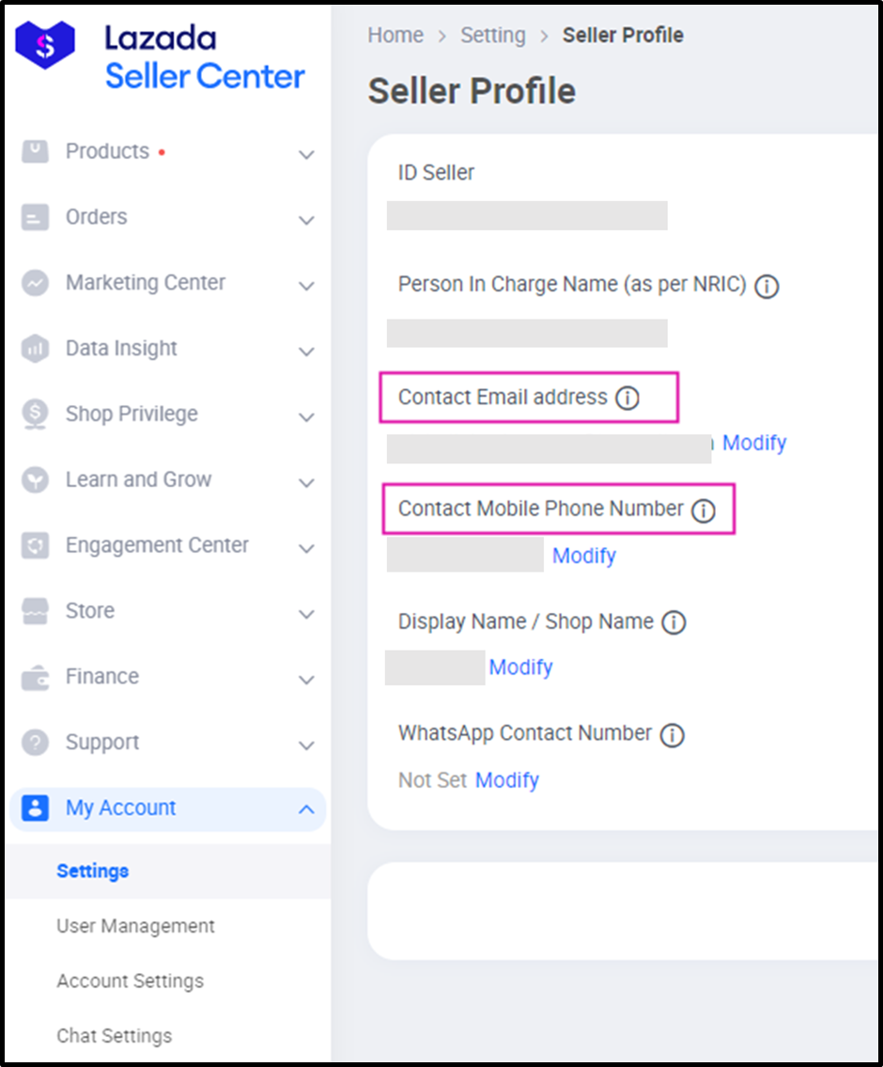The image size is (883, 1067).
Task: Click the Contact Email address info icon
Action: pyautogui.click(x=627, y=397)
